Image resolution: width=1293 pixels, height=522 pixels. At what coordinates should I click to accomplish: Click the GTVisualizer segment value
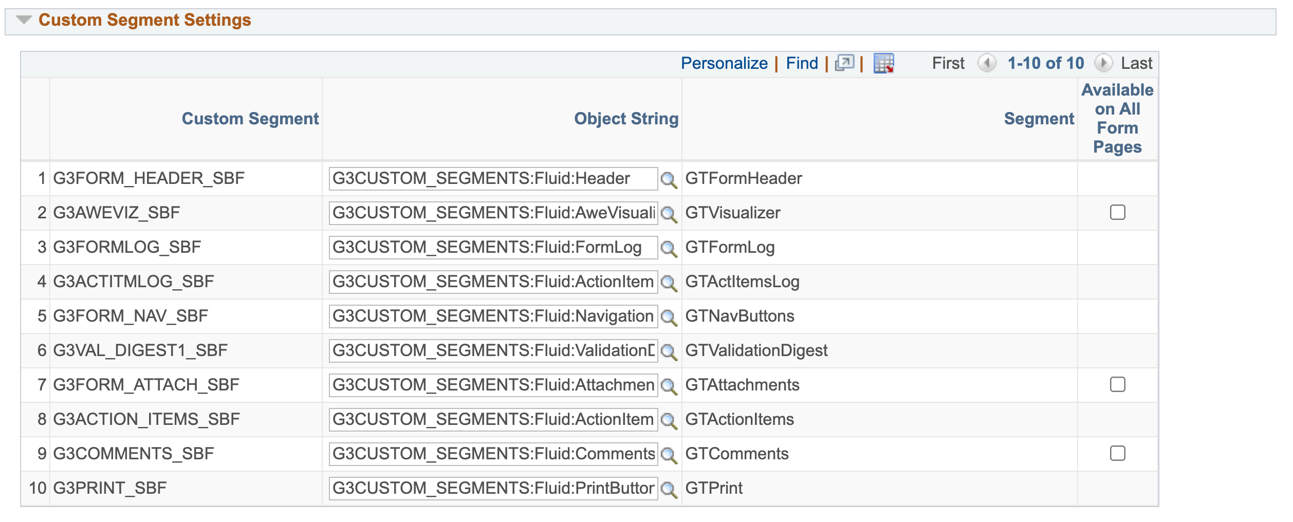[732, 213]
